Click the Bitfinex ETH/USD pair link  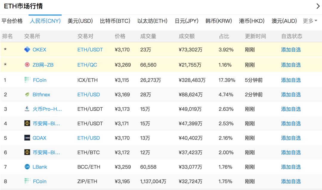click(x=89, y=95)
